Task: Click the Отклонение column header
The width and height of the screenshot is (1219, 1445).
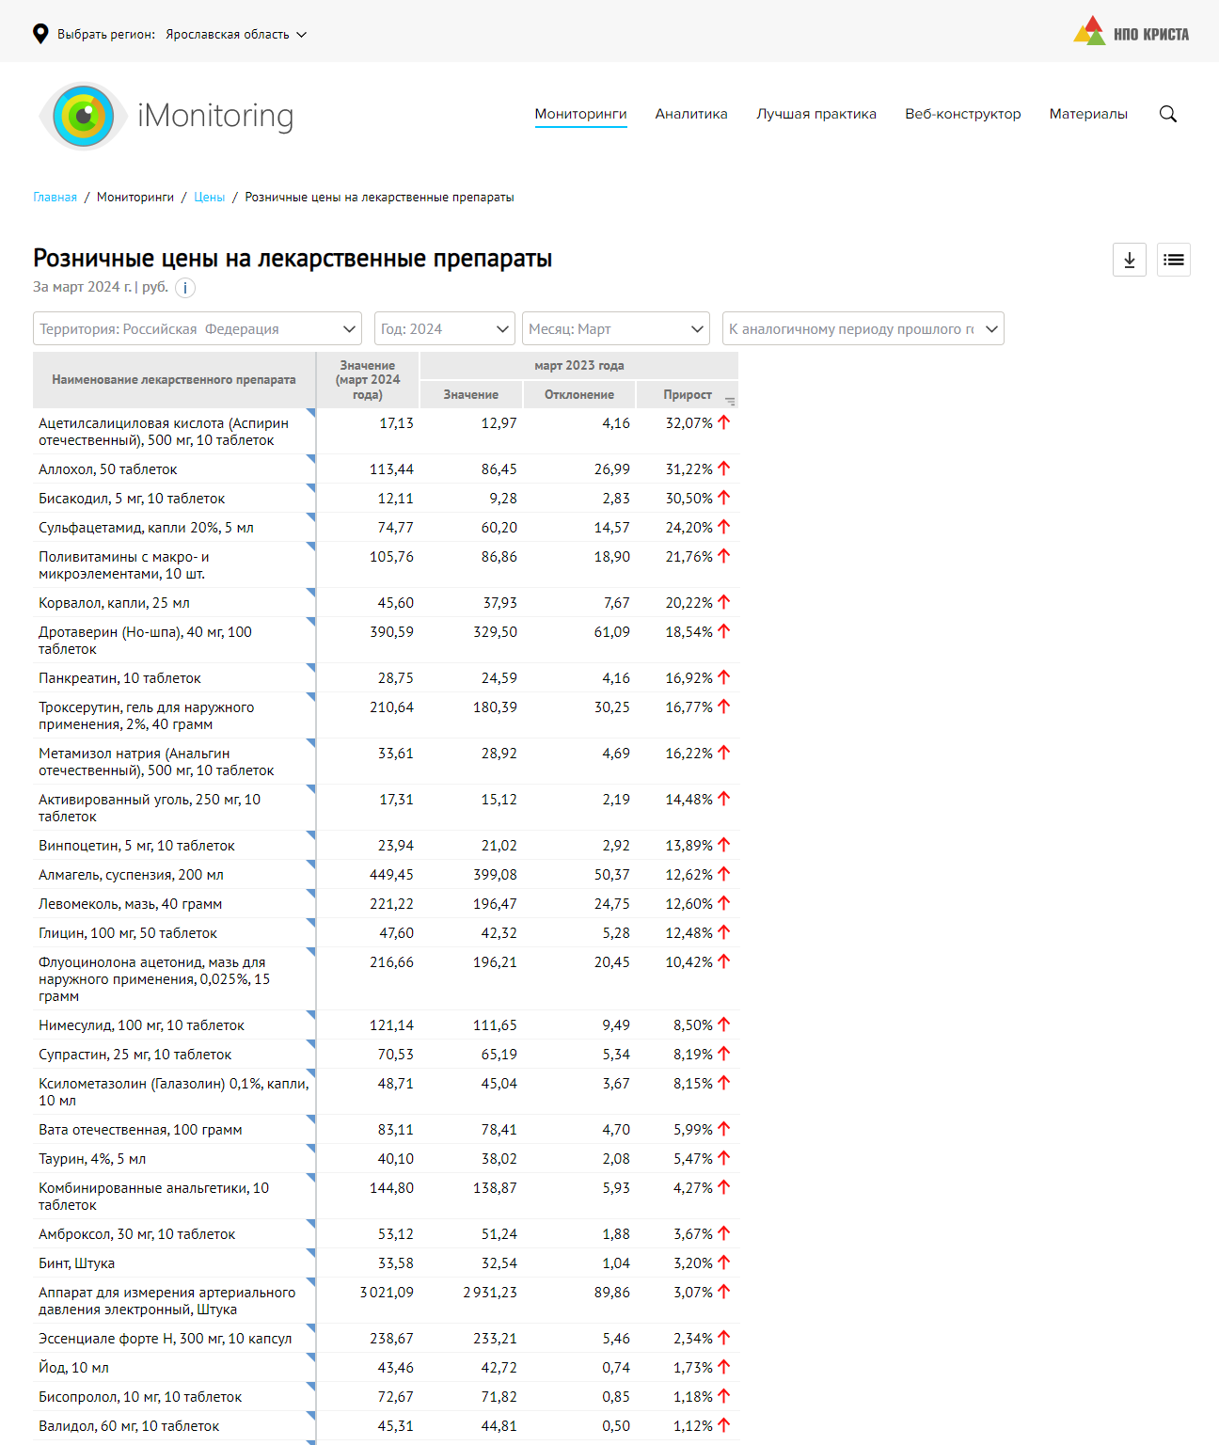Action: pyautogui.click(x=578, y=394)
